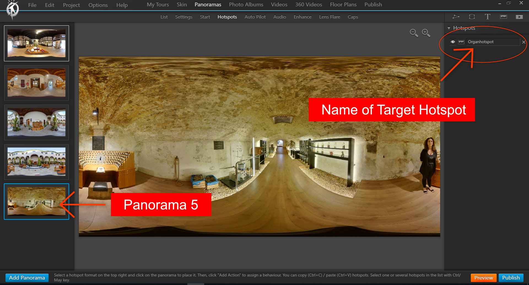Open the Help menu
This screenshot has width=529, height=285.
[x=122, y=5]
